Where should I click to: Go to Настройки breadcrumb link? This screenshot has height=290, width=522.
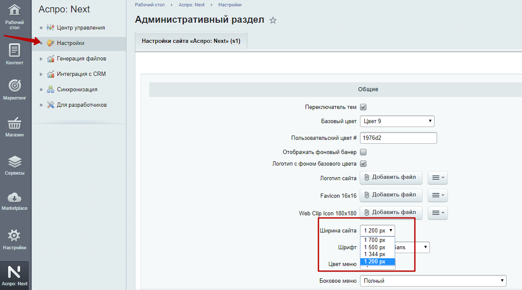pos(230,5)
